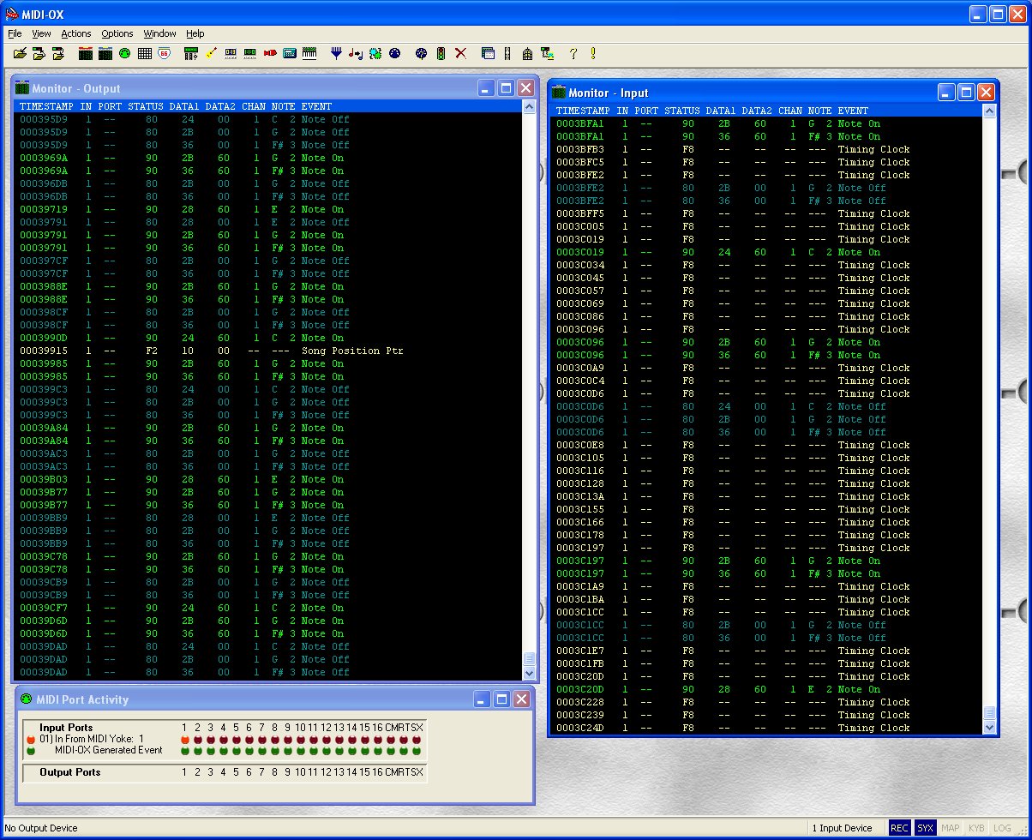Image resolution: width=1032 pixels, height=840 pixels.
Task: Click the small window icon in the toolbar
Action: pyautogui.click(x=488, y=53)
